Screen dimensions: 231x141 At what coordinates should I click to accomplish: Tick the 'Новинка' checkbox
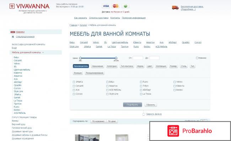pos(197,58)
